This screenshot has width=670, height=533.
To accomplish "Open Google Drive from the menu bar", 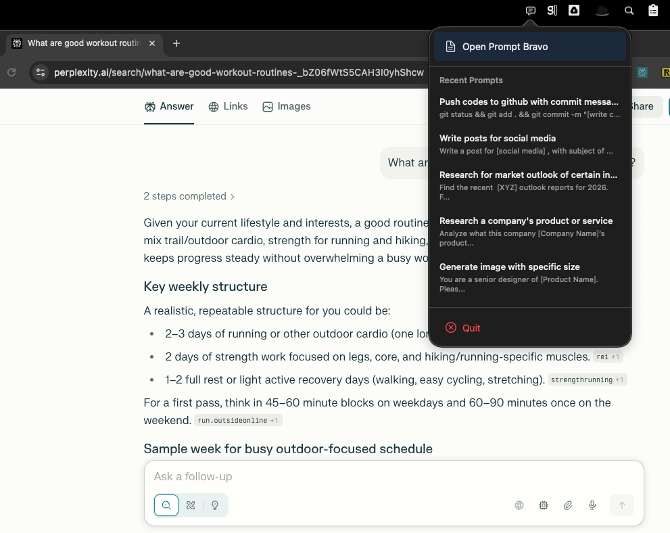I will [x=573, y=10].
